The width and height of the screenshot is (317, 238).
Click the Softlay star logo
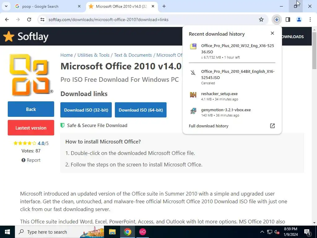[9, 37]
